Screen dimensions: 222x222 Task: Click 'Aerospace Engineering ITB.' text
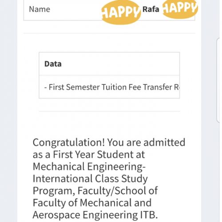95,215
